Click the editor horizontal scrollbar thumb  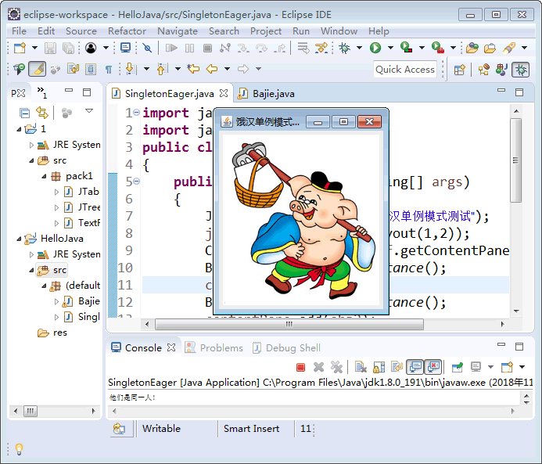coord(289,324)
